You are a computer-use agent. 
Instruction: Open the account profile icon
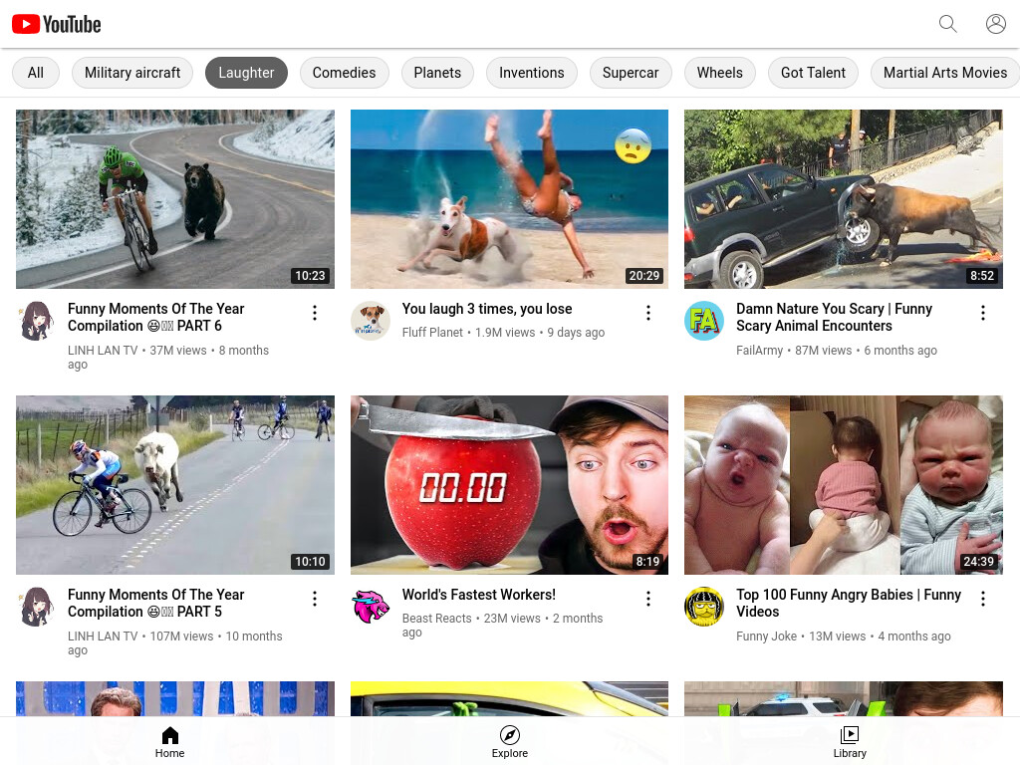(x=995, y=24)
